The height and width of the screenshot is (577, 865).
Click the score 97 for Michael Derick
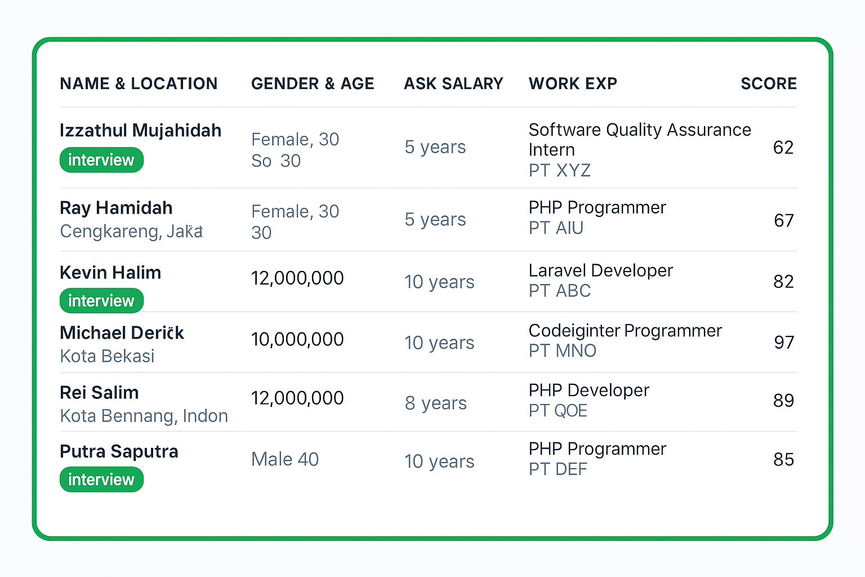click(784, 342)
